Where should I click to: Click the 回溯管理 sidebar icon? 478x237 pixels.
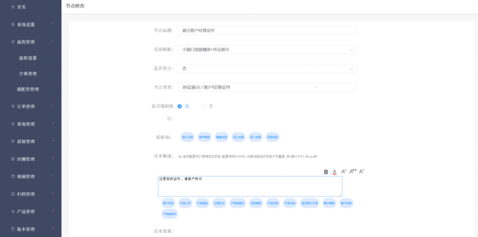point(13,159)
